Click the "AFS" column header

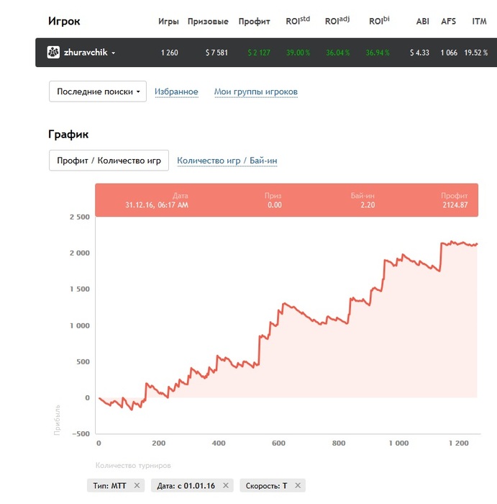coord(449,22)
